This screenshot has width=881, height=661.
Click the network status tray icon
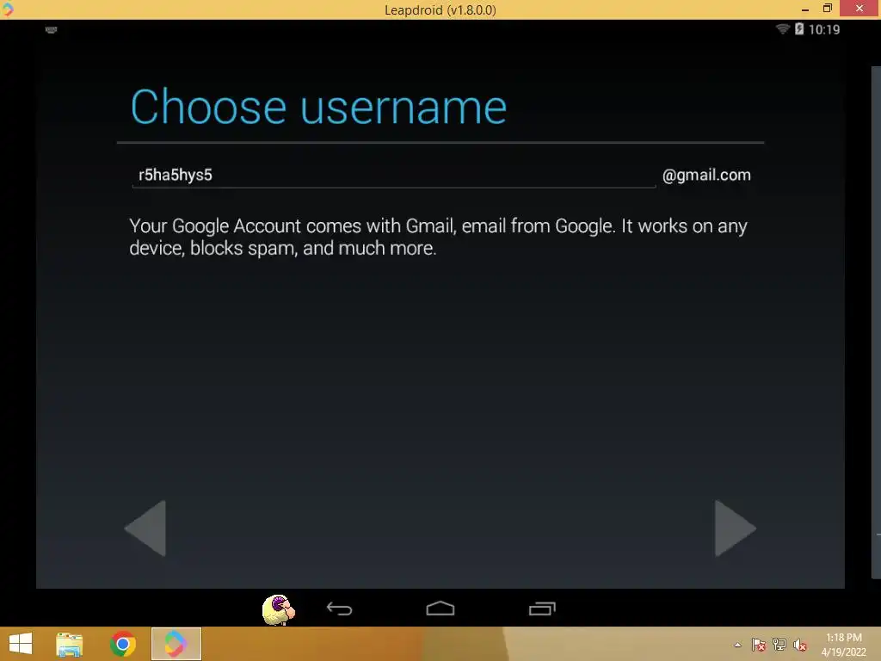(779, 645)
